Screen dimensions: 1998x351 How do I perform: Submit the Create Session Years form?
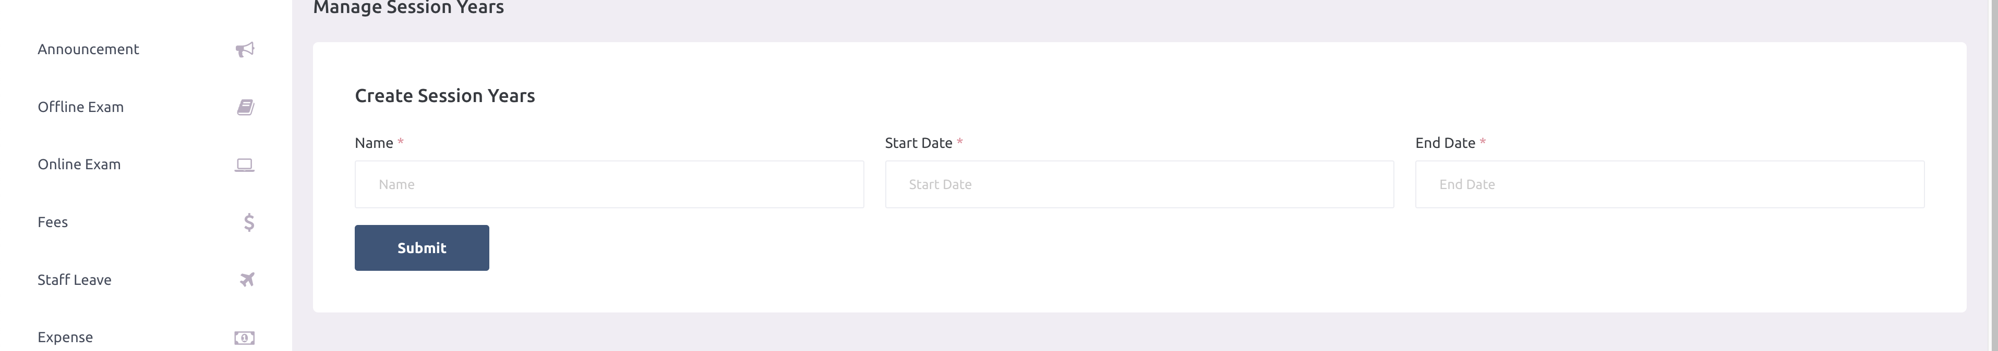(x=422, y=248)
